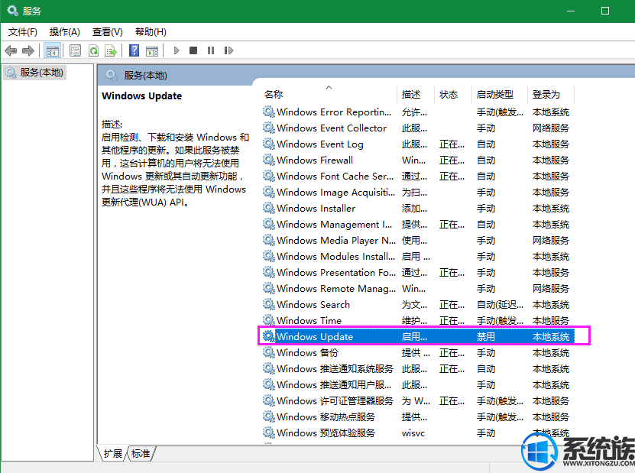Click the Forward arrow toolbar icon
The height and width of the screenshot is (473, 635).
(x=28, y=50)
